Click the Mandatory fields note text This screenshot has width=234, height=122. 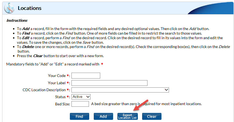tap(52, 64)
